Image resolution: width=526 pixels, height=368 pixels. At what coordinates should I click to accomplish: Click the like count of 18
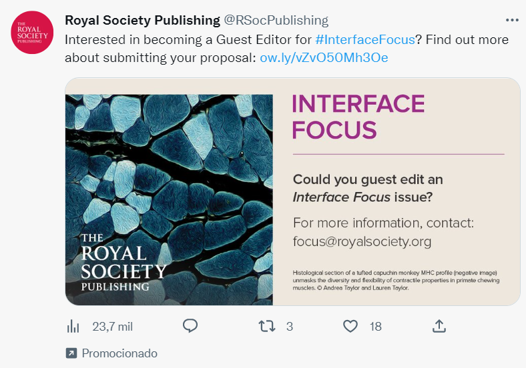coord(375,327)
